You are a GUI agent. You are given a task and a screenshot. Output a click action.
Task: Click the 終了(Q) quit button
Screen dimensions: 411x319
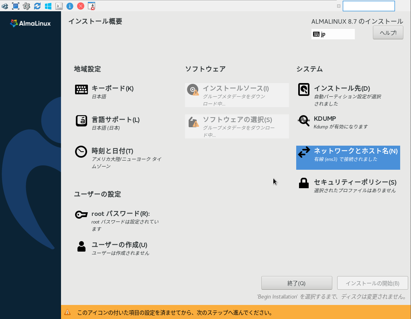coord(297,283)
